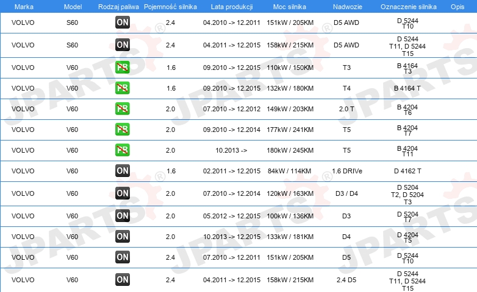Viewport: 477px width, 292px height.
Task: Click the Pojemność silnika column header
Action: click(x=170, y=7)
